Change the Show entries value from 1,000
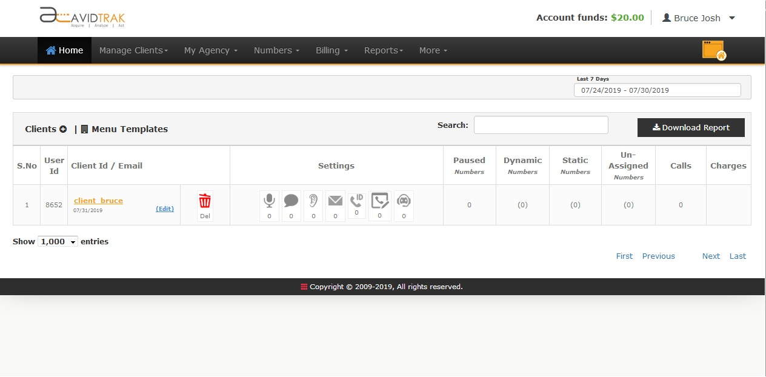The height and width of the screenshot is (377, 766). point(58,241)
